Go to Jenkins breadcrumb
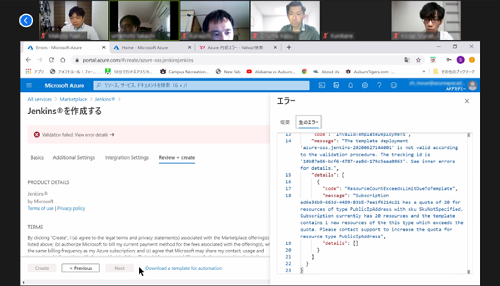 (x=105, y=99)
